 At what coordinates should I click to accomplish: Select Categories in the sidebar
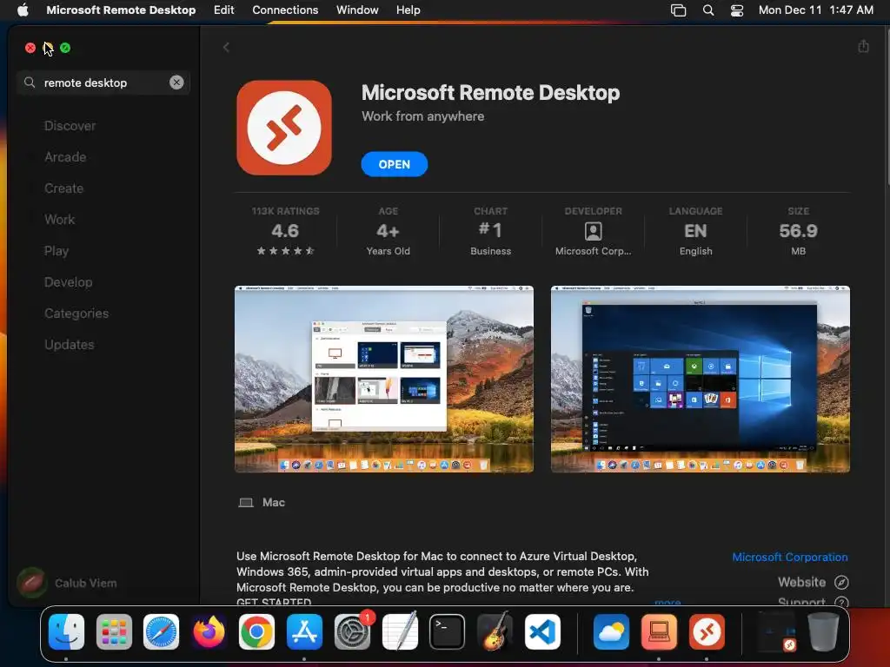pyautogui.click(x=76, y=313)
